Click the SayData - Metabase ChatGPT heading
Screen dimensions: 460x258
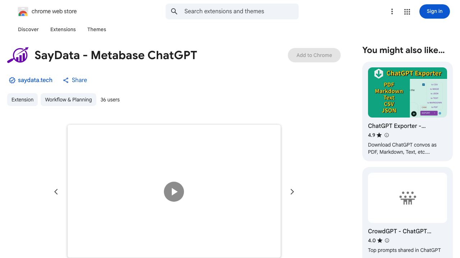(x=116, y=55)
